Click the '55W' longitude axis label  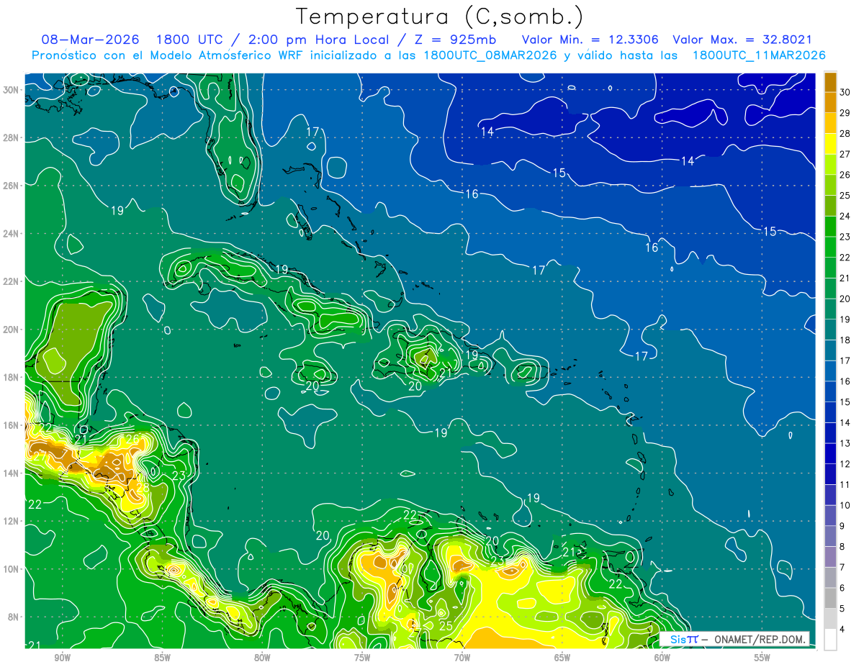tap(762, 658)
